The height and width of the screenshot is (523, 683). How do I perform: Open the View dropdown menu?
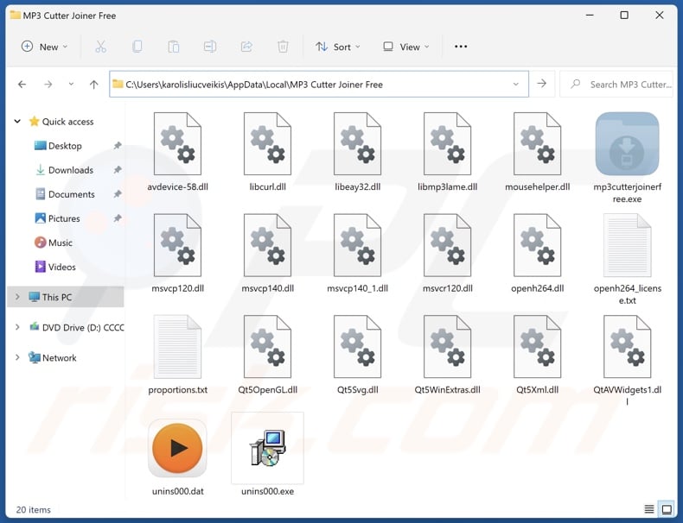406,47
